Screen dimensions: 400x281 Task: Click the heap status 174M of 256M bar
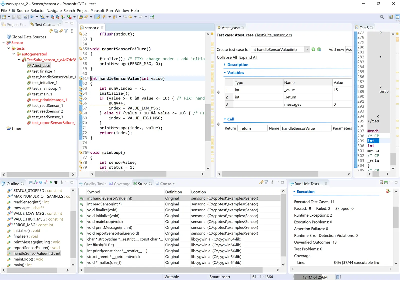315,277
